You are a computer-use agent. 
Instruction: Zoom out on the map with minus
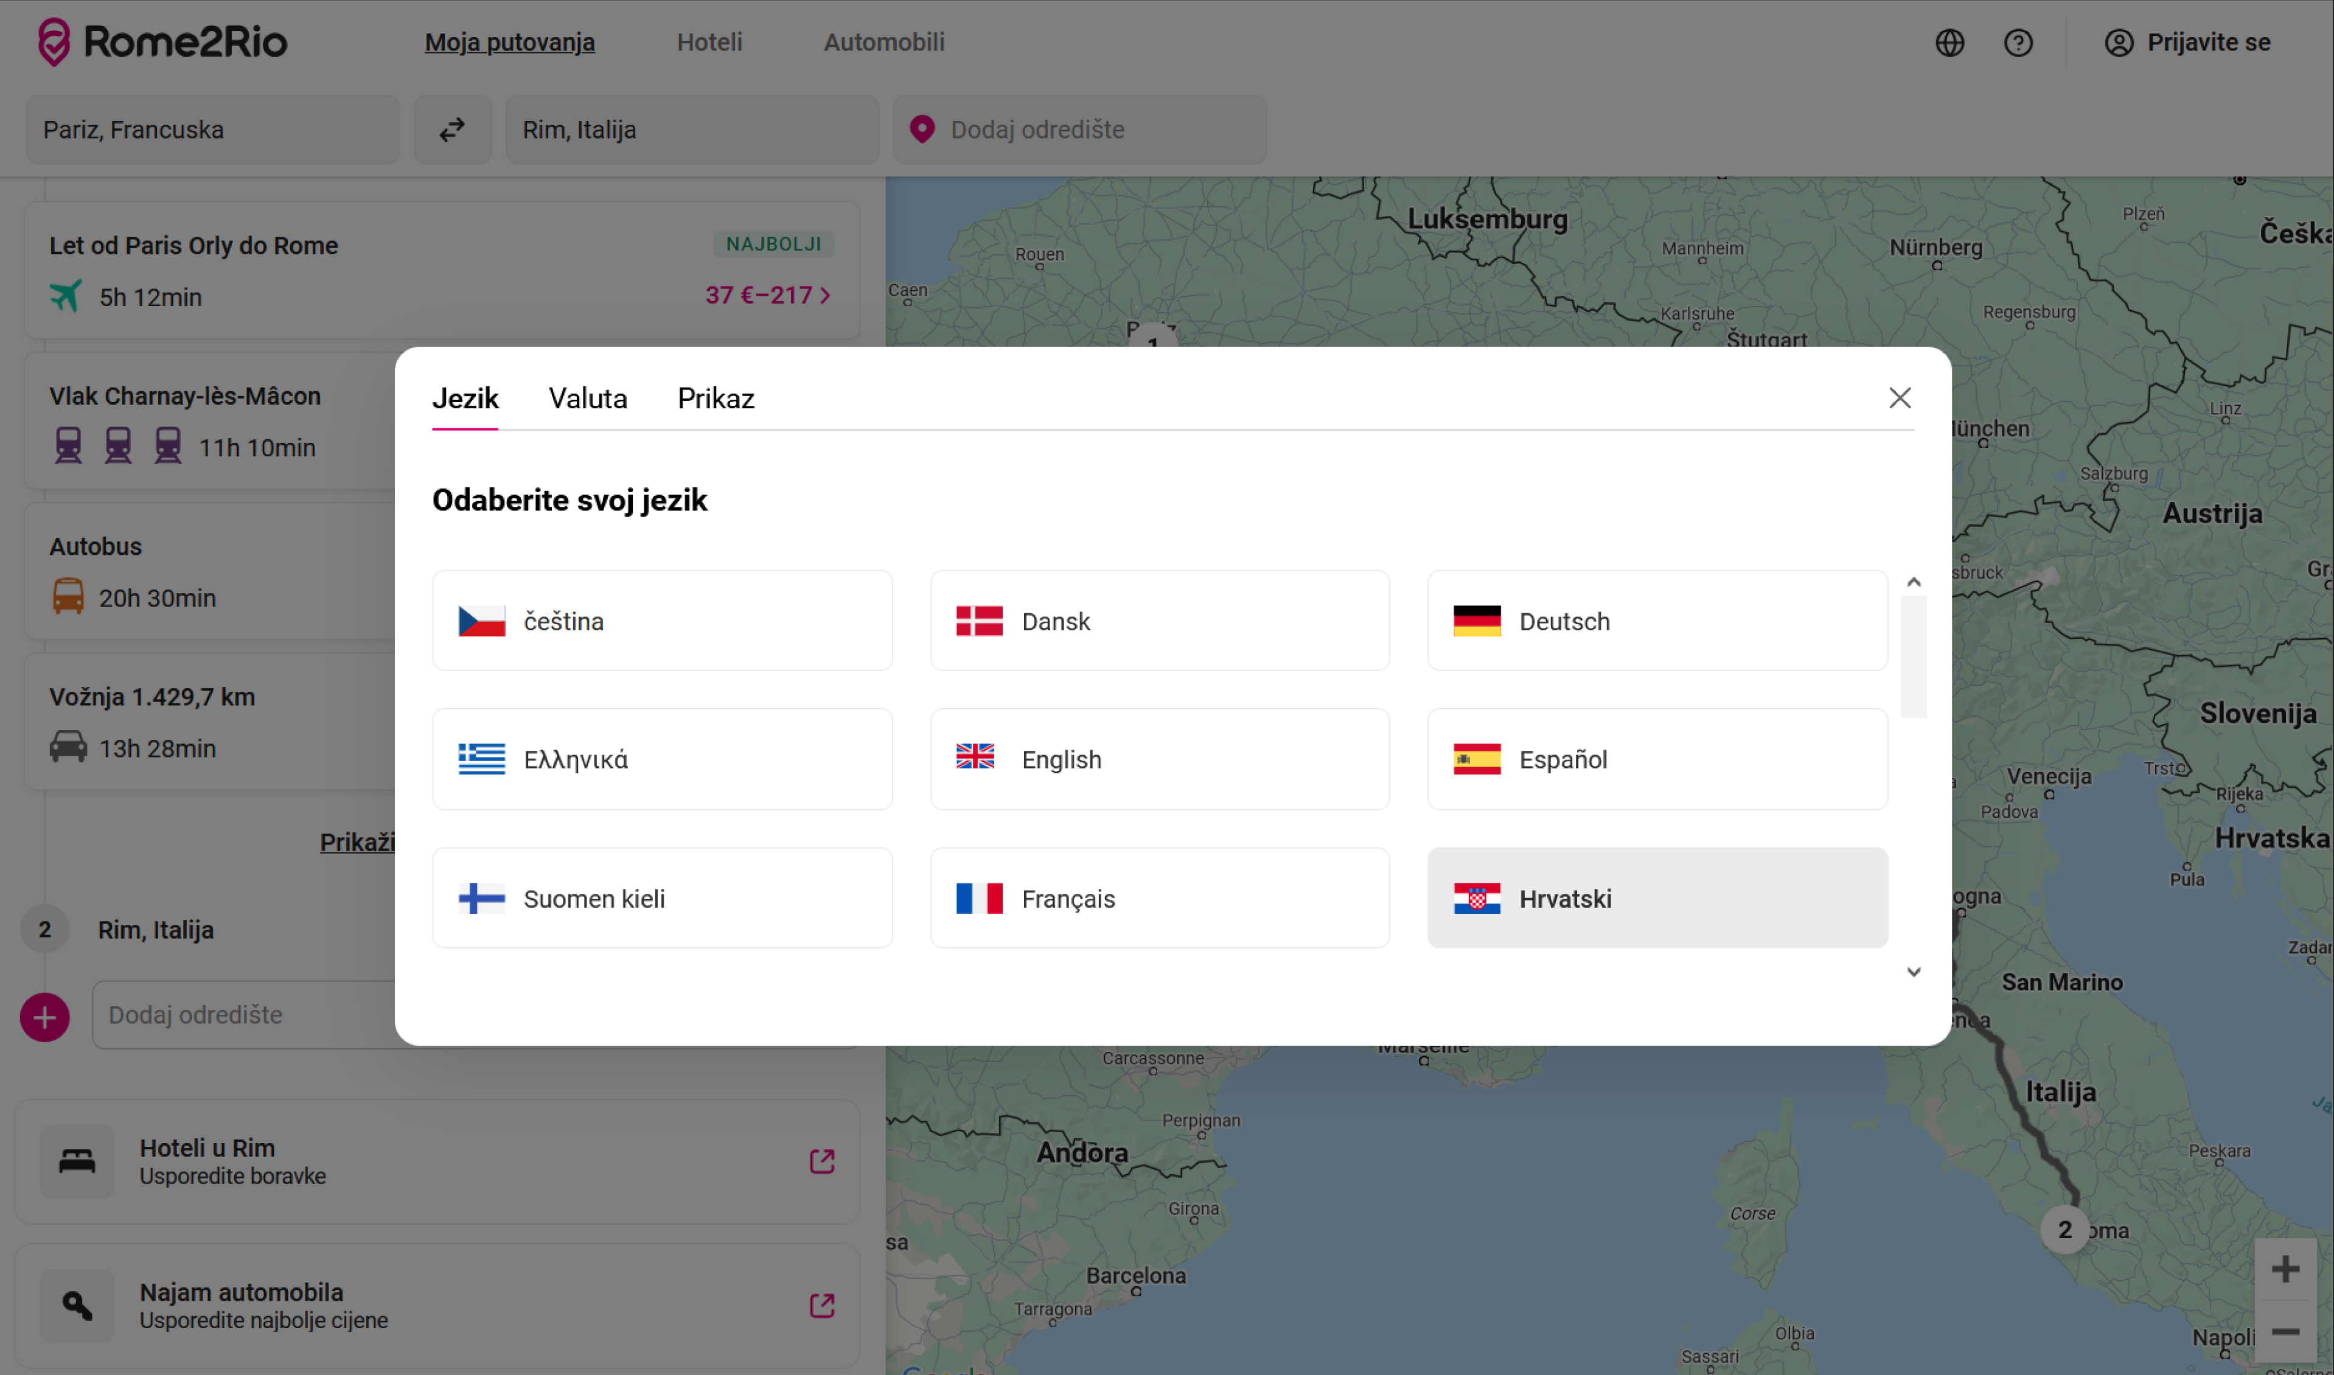tap(2285, 1332)
